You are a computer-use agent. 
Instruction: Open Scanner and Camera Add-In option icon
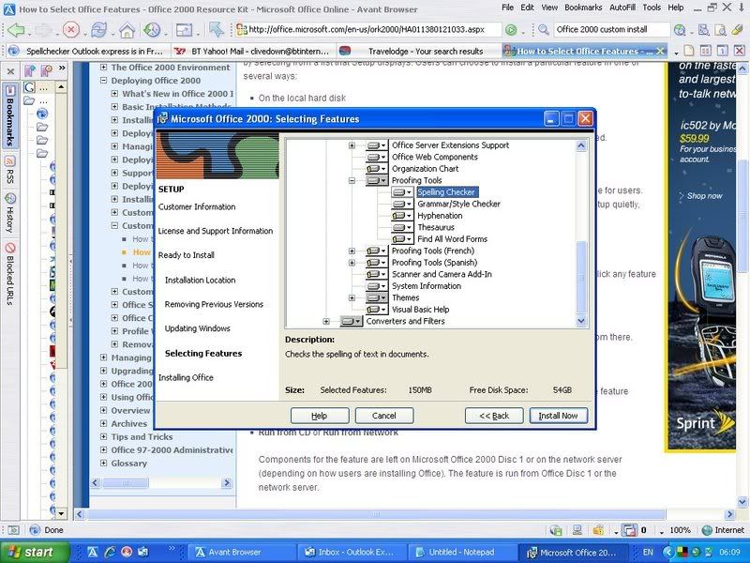point(377,274)
